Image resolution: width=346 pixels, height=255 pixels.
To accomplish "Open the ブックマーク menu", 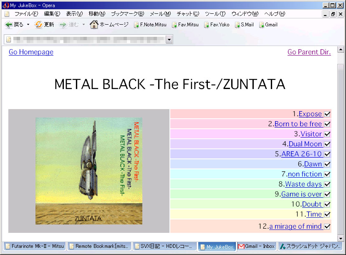I will 127,14.
